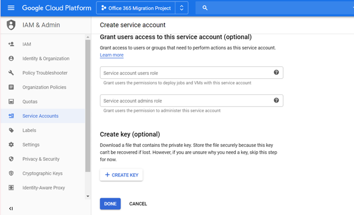Click the Quotas sidebar icon
Image resolution: width=354 pixels, height=215 pixels.
tap(11, 102)
